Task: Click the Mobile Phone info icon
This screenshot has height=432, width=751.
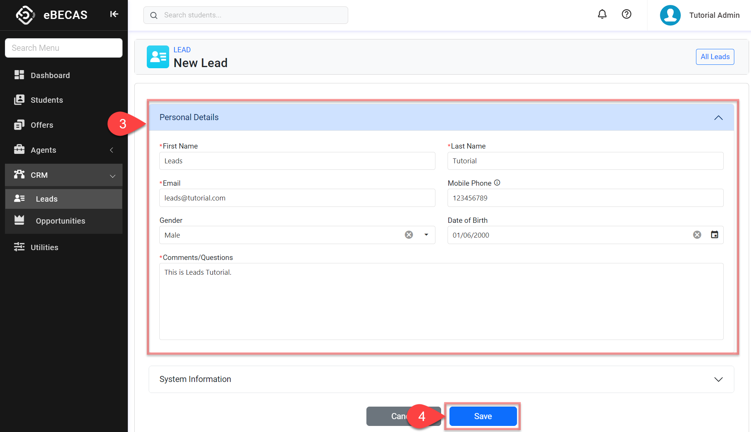Action: [497, 183]
